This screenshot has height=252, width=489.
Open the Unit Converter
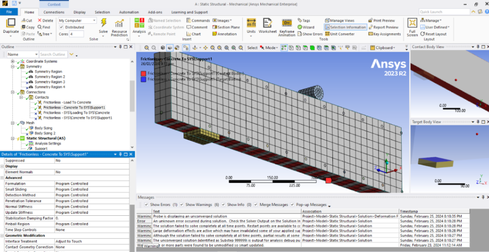[x=340, y=34]
